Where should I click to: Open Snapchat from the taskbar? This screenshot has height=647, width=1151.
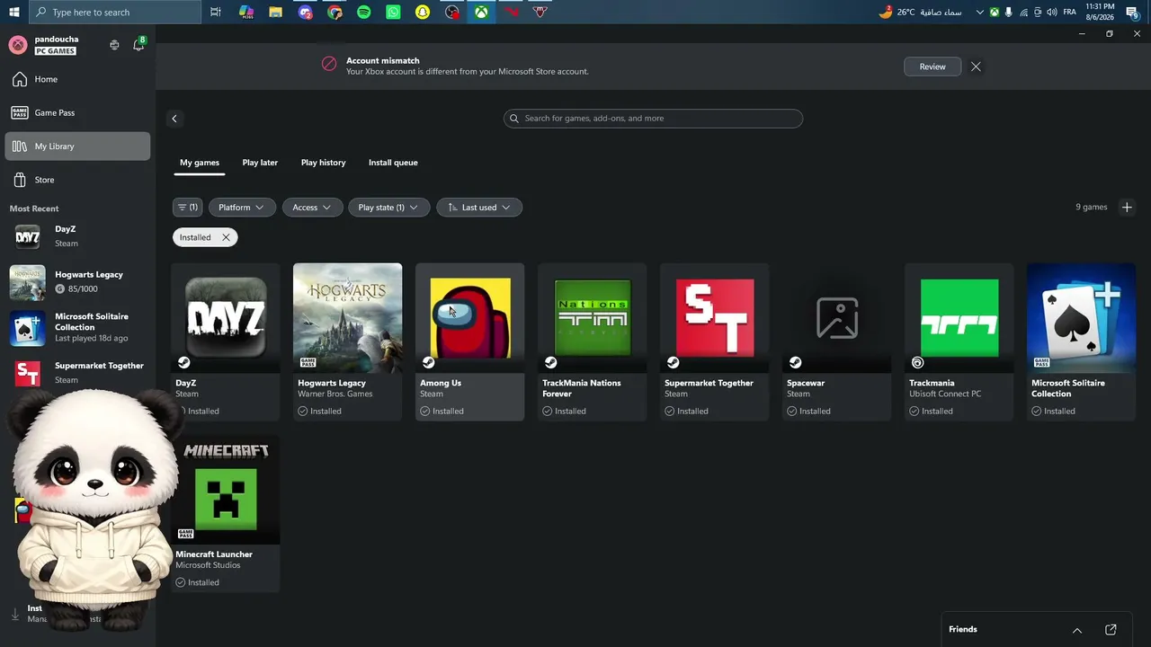coord(423,12)
